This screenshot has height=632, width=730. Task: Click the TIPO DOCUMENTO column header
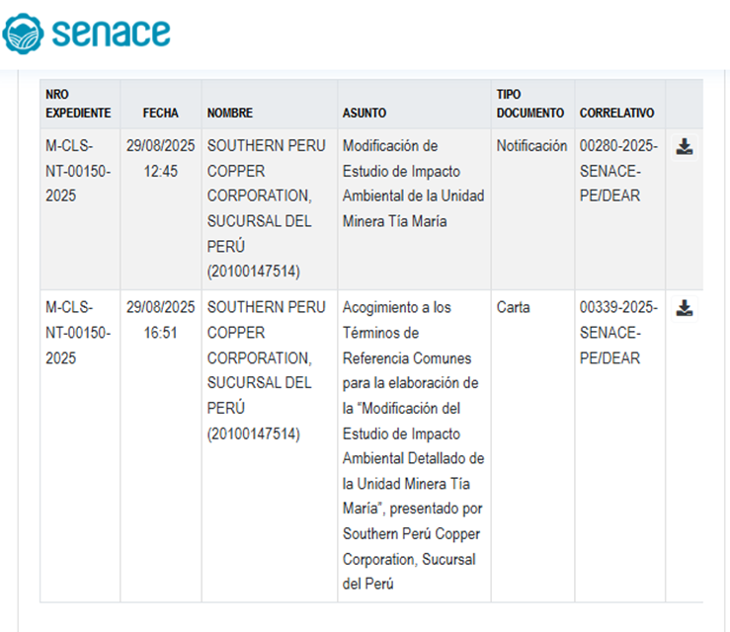529,104
